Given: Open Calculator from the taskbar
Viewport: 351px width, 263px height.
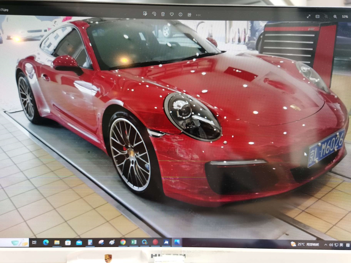Looking at the screenshot, I should tap(90, 242).
